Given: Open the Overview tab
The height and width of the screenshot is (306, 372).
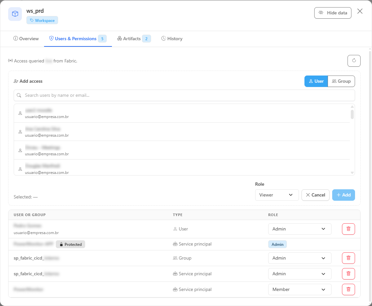Looking at the screenshot, I should click(x=26, y=39).
